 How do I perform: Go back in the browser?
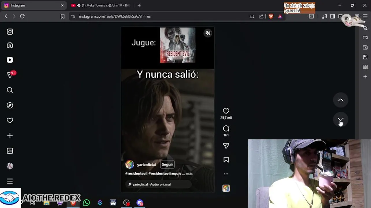(x=6, y=16)
